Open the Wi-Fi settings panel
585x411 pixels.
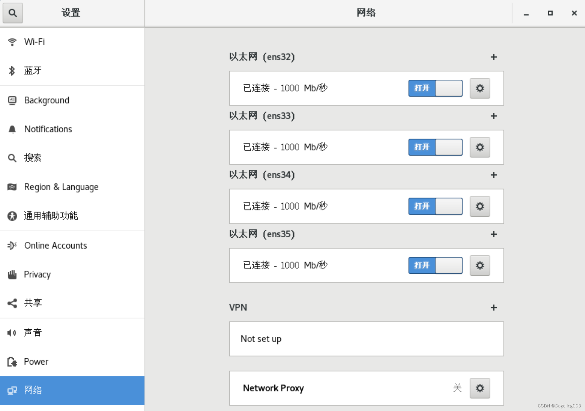click(34, 42)
